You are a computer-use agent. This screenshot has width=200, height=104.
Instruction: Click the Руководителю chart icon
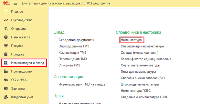[6, 20]
